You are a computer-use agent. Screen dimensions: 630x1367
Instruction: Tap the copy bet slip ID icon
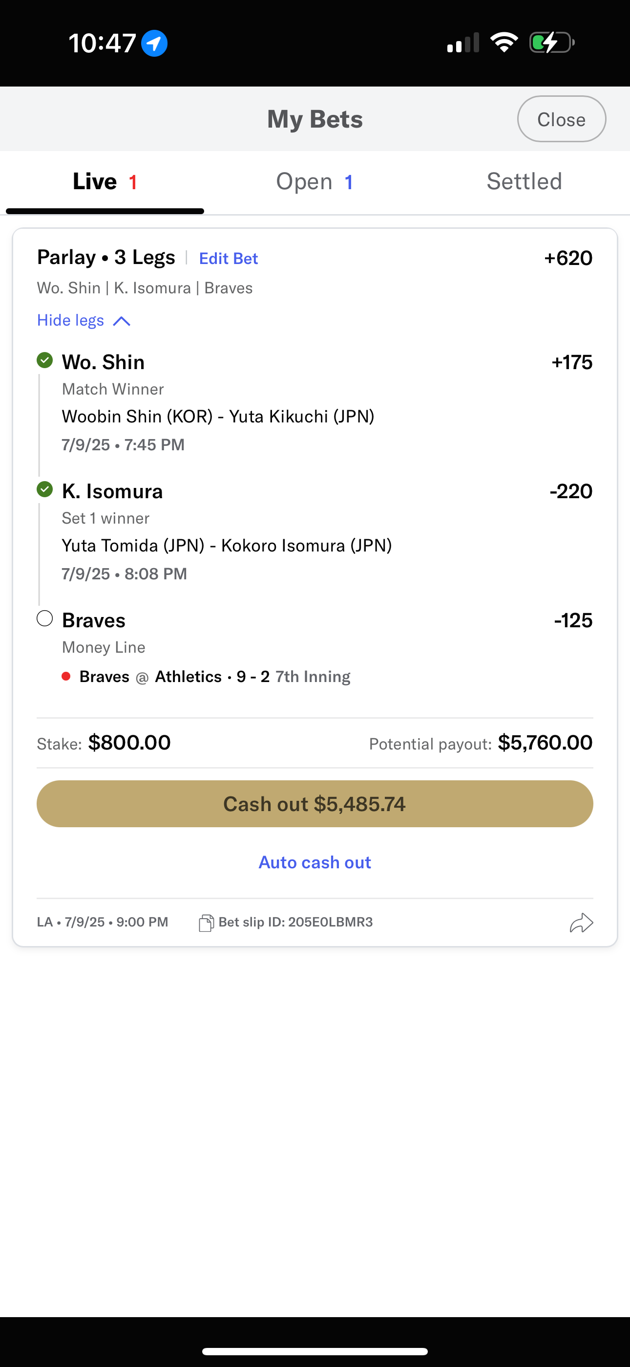tap(206, 923)
